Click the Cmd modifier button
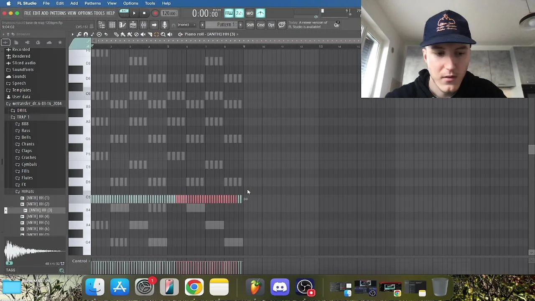Viewport: 535px width, 301px height. coord(260,25)
